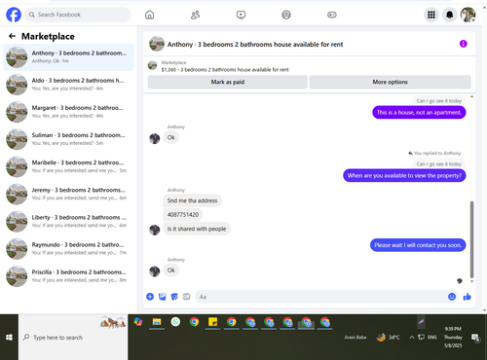Open the weather 34°C widget

[x=389, y=338]
